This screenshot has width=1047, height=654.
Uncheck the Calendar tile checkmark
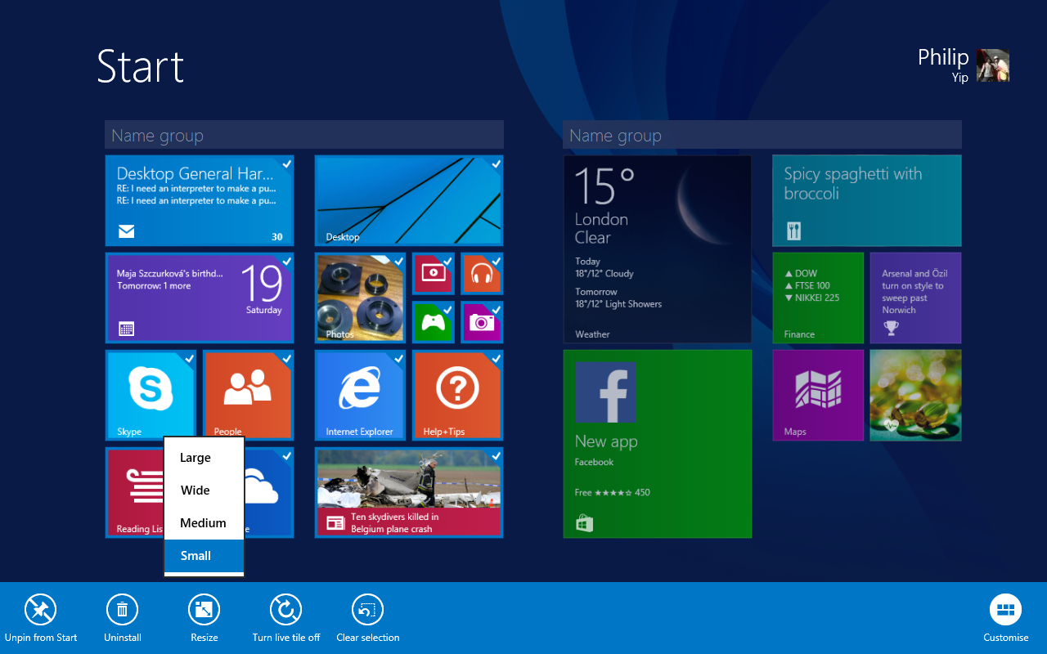286,261
